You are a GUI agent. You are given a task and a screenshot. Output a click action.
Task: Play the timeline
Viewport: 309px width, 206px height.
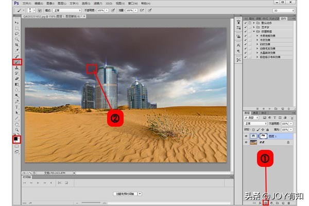pyautogui.click(x=38, y=183)
